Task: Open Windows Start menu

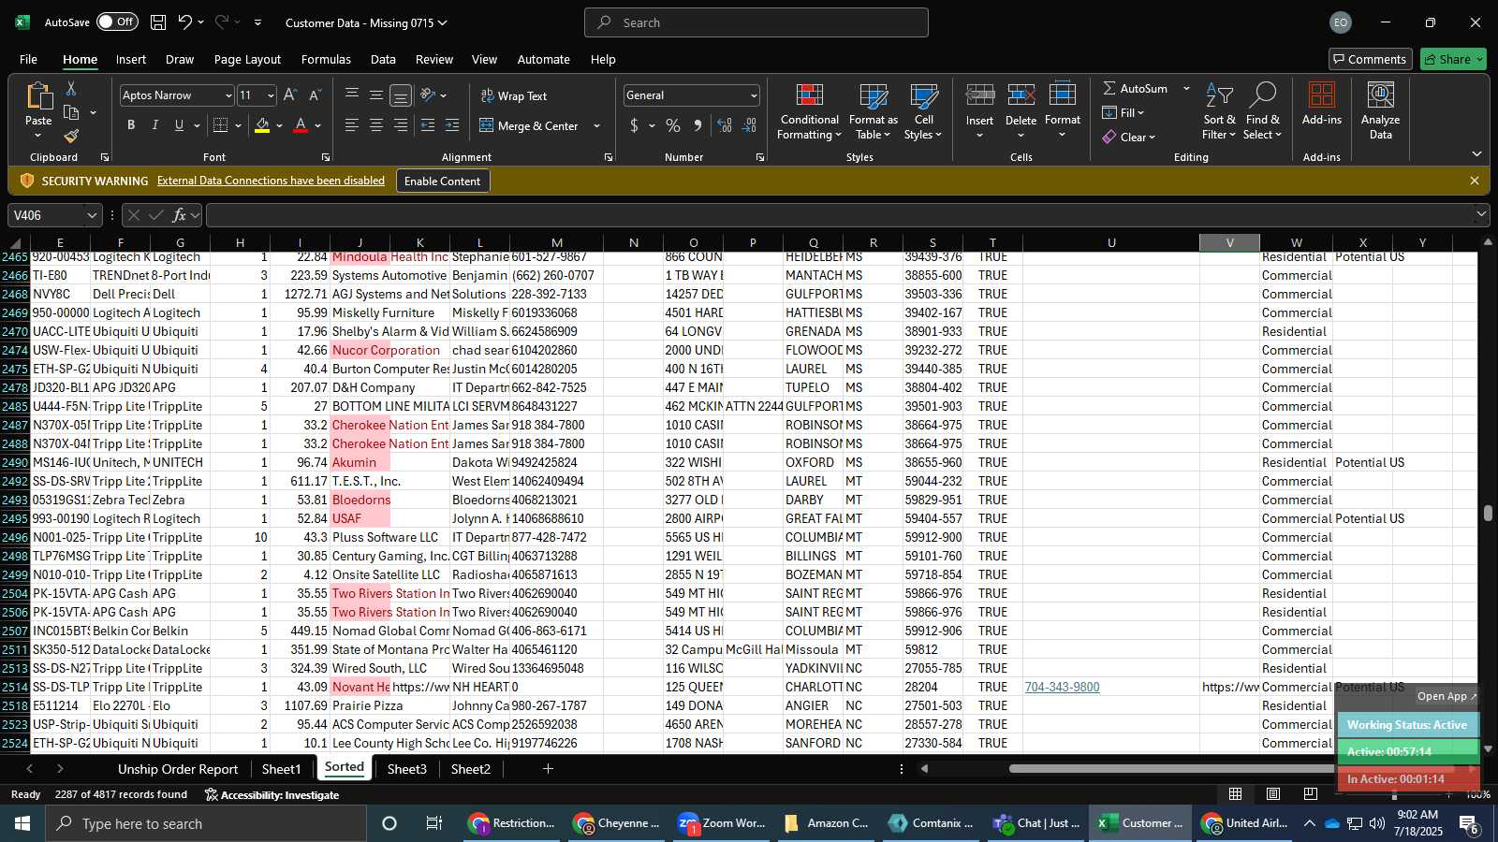Action: (x=22, y=823)
